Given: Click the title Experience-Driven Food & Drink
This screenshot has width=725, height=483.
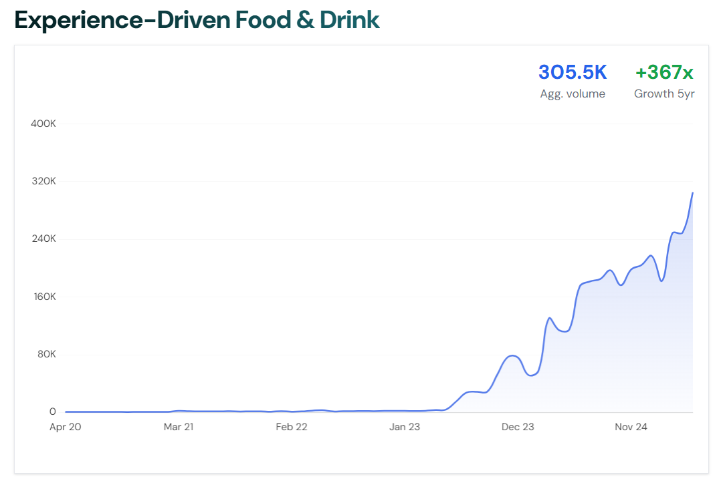Looking at the screenshot, I should (195, 19).
